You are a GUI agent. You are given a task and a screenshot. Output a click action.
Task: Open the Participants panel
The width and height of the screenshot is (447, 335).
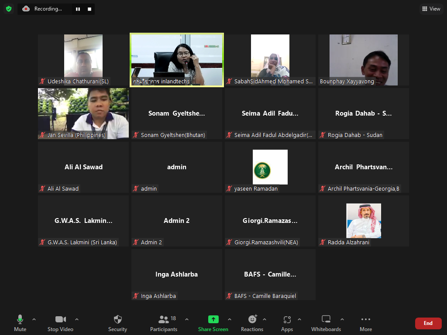pos(164,323)
